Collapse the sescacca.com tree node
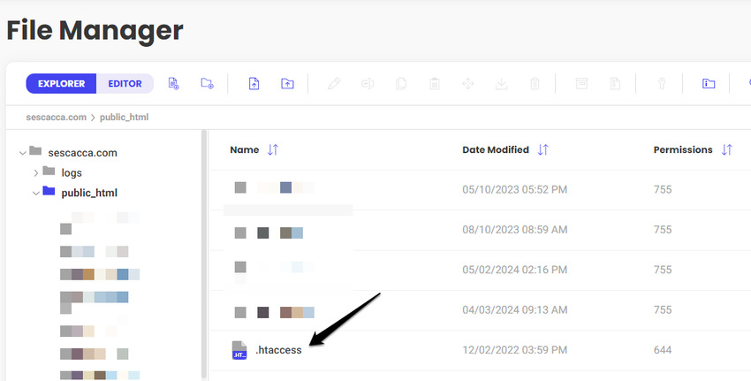This screenshot has width=751, height=381. [22, 153]
